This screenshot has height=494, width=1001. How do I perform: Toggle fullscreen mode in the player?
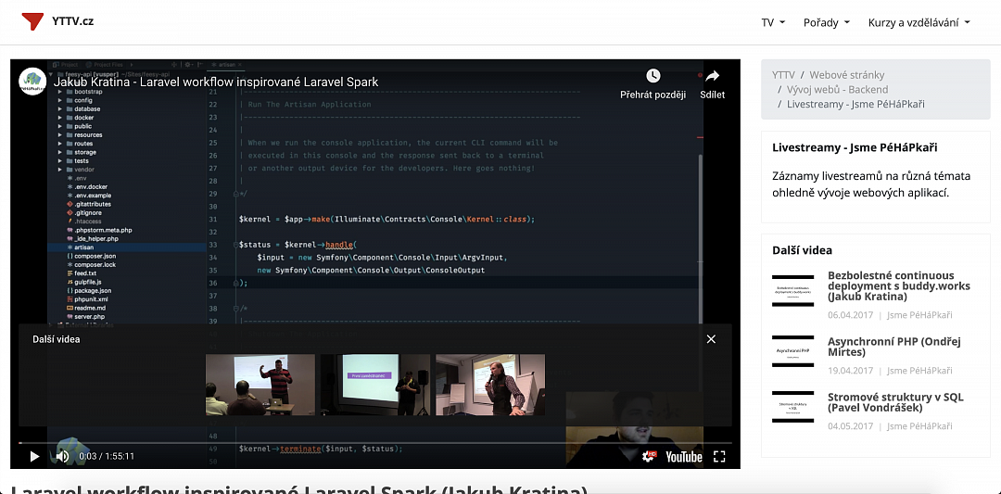coord(719,456)
